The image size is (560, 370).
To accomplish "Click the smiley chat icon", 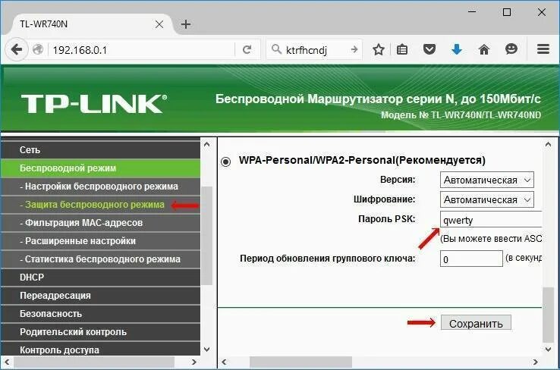I will (x=511, y=49).
